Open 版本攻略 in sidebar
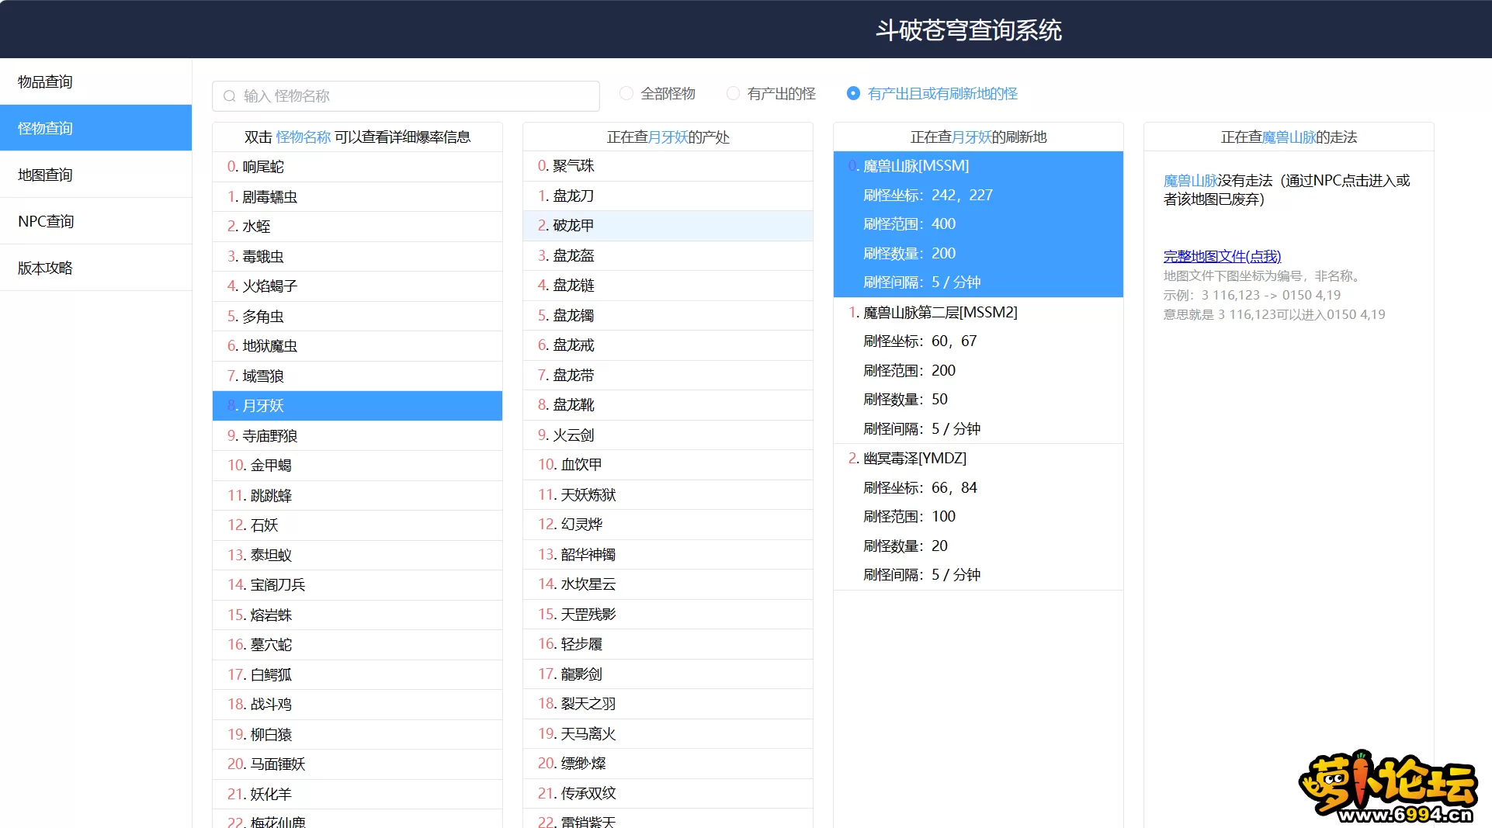This screenshot has height=828, width=1492. coord(95,268)
